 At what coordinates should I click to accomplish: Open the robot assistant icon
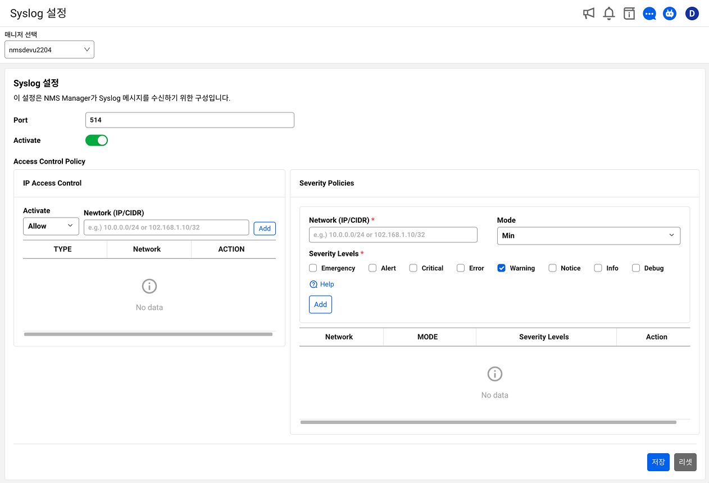click(x=670, y=13)
